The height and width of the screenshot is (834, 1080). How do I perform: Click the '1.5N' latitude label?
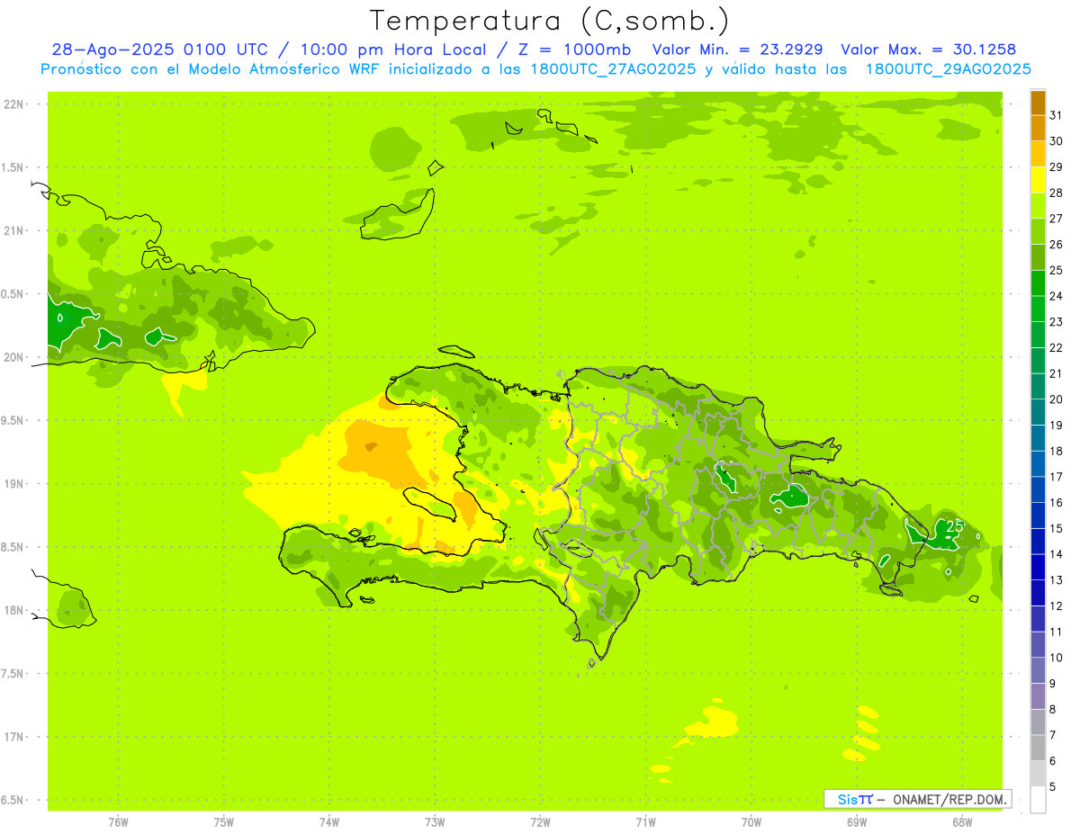coord(13,167)
